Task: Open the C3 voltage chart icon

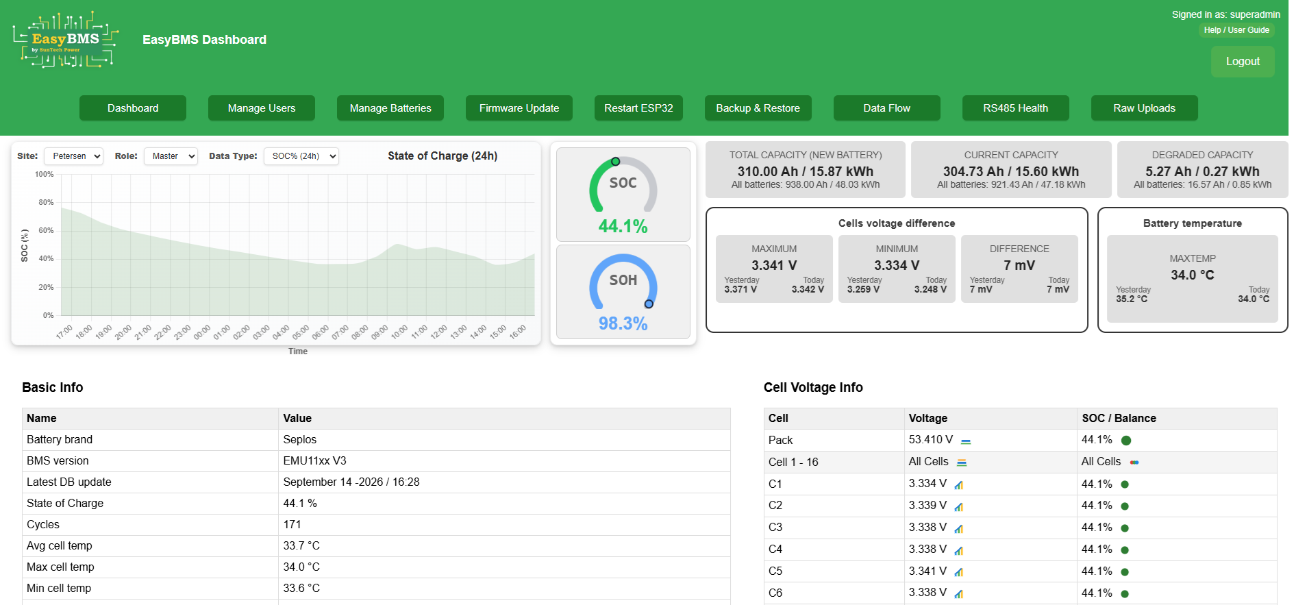Action: click(959, 529)
